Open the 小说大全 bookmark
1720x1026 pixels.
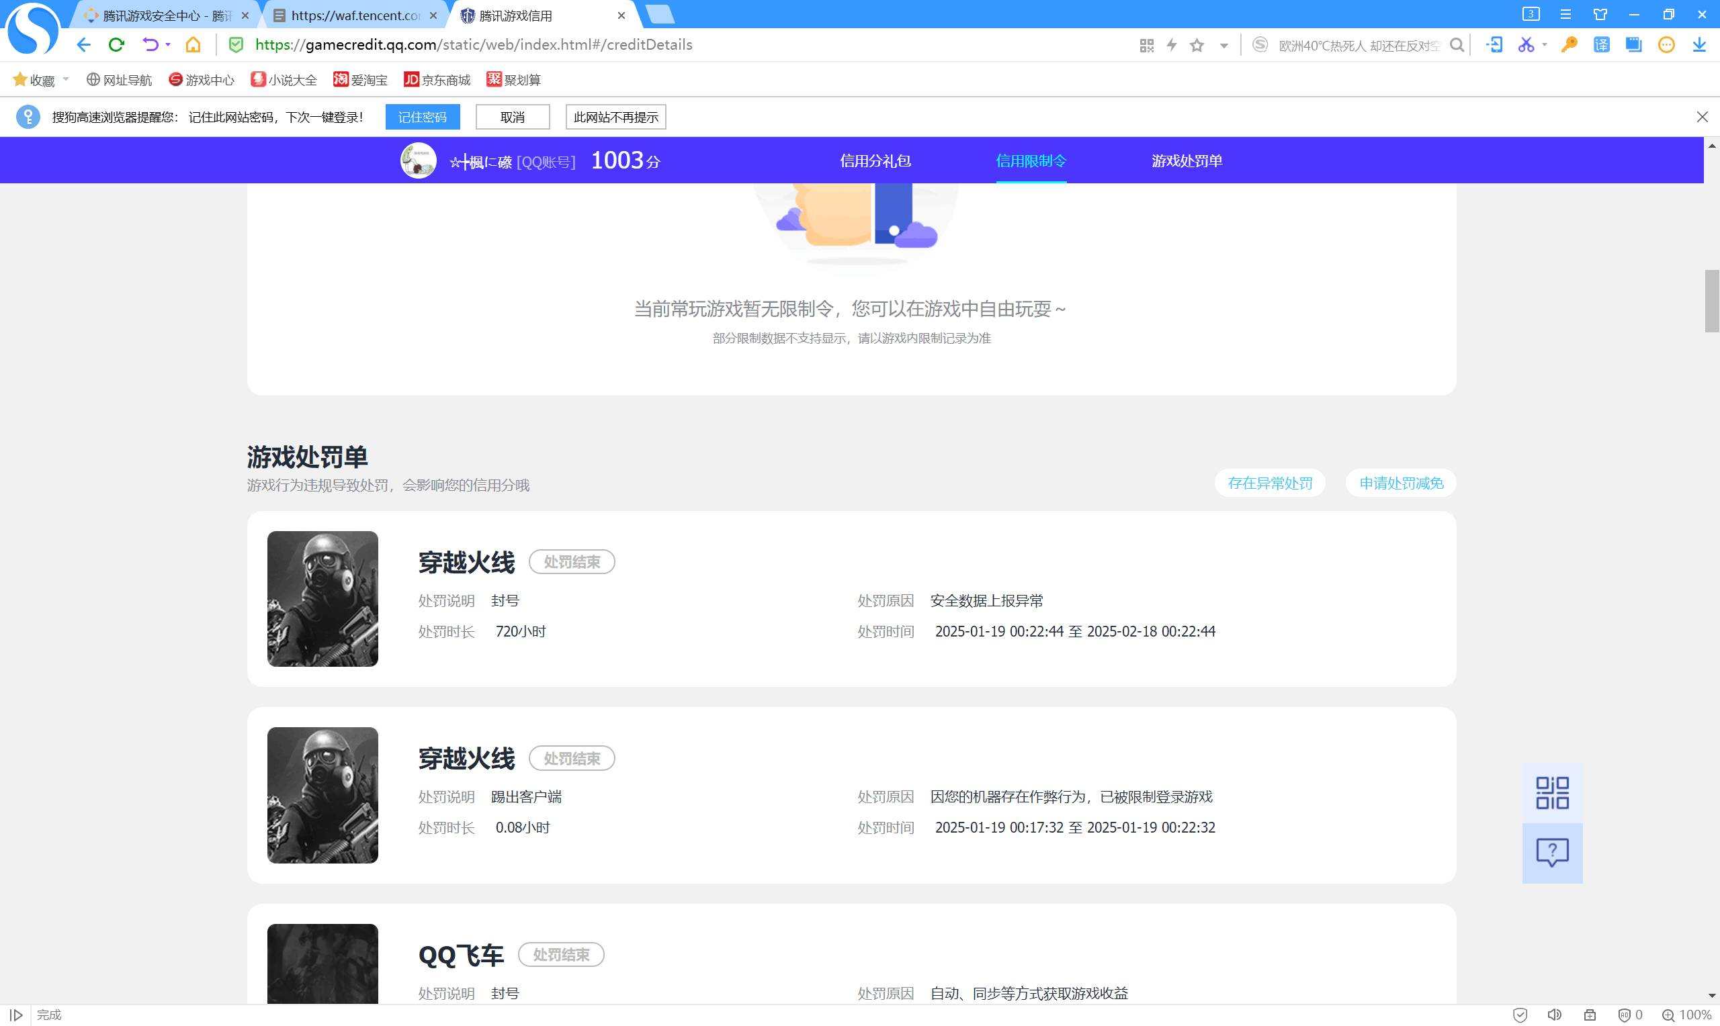tap(284, 80)
